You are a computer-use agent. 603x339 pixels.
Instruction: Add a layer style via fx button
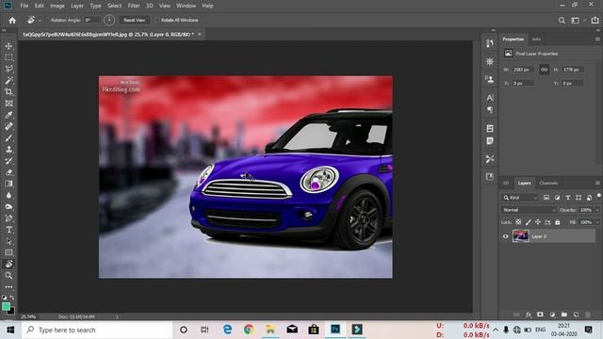529,315
